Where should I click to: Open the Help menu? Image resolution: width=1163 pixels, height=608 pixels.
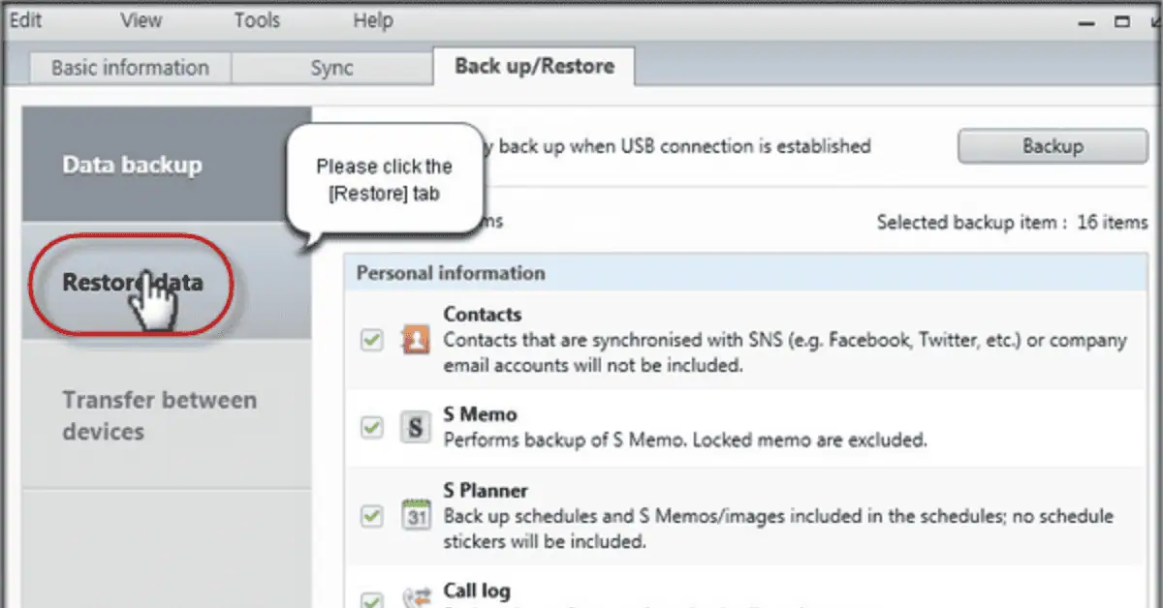372,19
